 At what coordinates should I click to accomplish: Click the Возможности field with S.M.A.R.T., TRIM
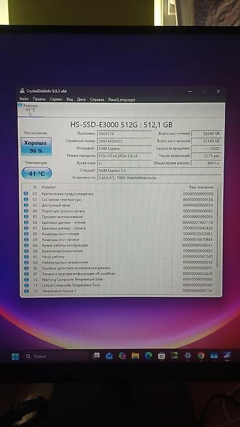(x=159, y=178)
